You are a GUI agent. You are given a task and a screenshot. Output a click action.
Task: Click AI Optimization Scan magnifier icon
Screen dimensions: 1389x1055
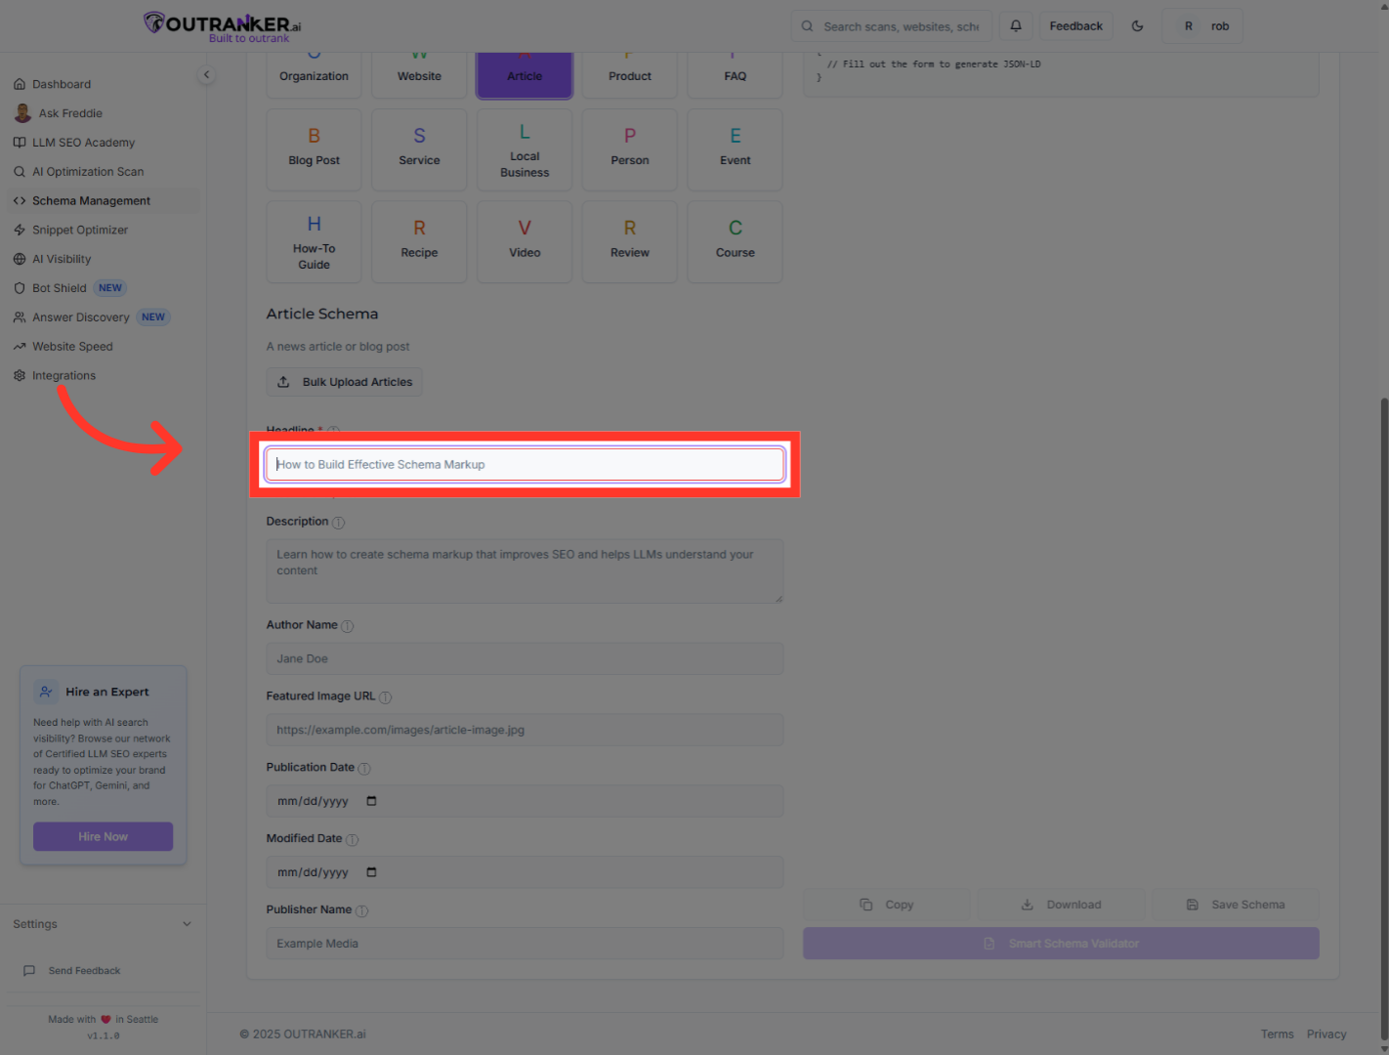[x=20, y=172]
